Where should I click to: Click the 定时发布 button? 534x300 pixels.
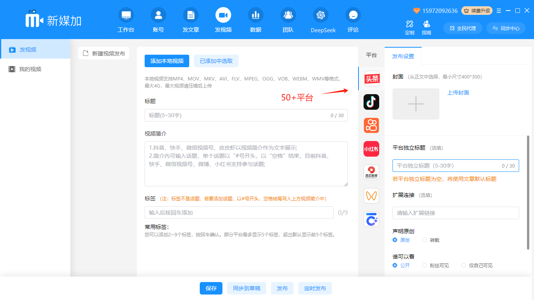point(315,288)
